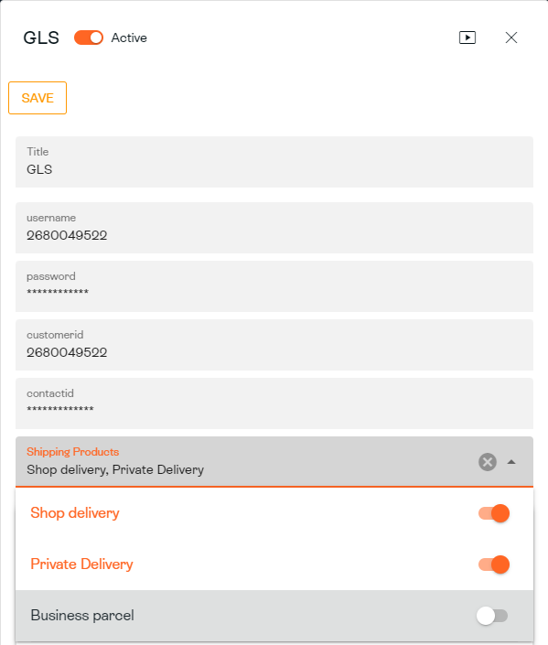Enable the Business parcel toggle
This screenshot has width=548, height=645.
tap(492, 616)
